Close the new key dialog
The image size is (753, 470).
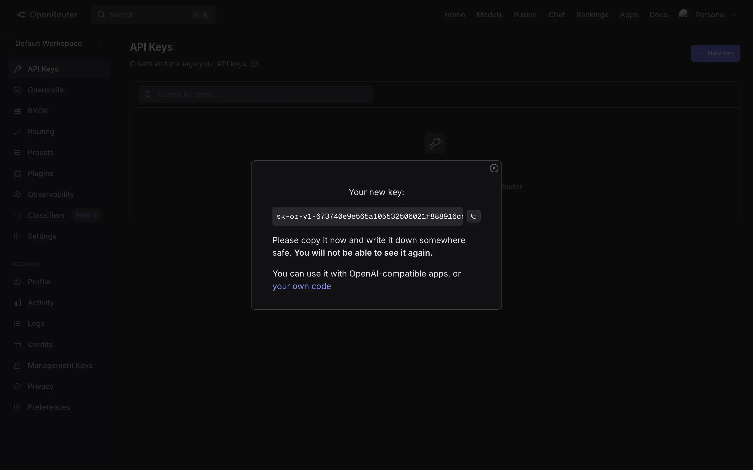pos(494,168)
